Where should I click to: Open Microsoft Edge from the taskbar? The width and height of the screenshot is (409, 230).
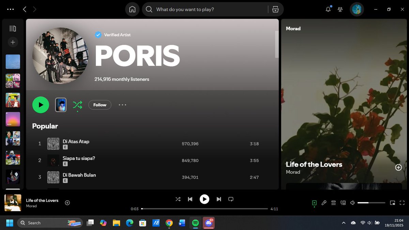coord(130,223)
